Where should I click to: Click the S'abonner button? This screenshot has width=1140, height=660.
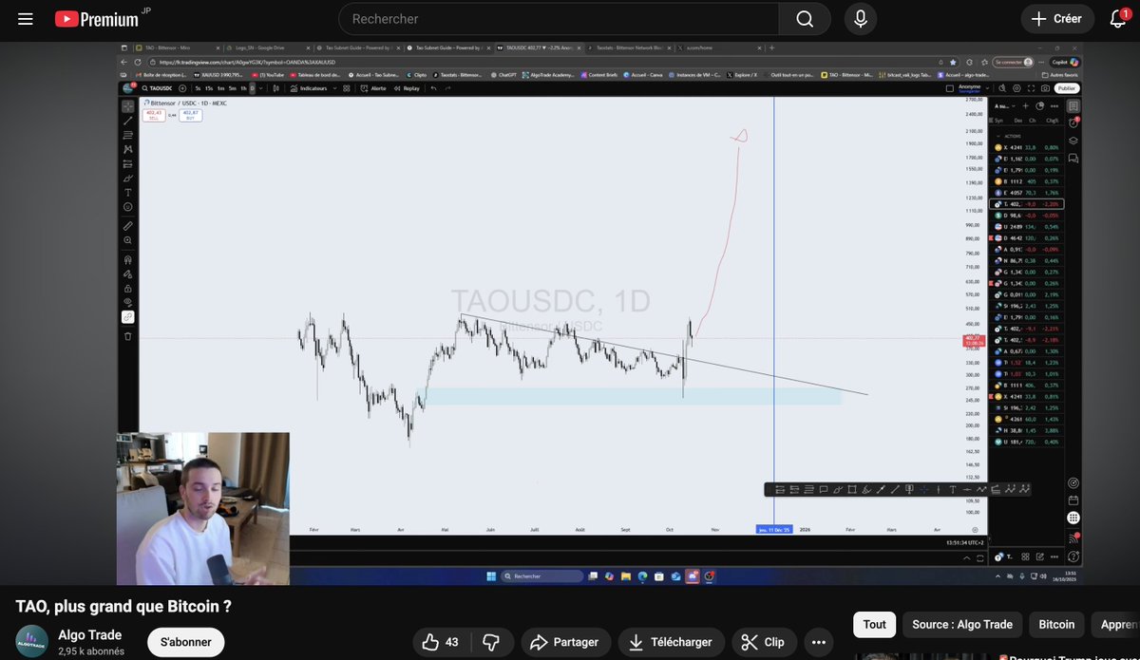pos(185,642)
